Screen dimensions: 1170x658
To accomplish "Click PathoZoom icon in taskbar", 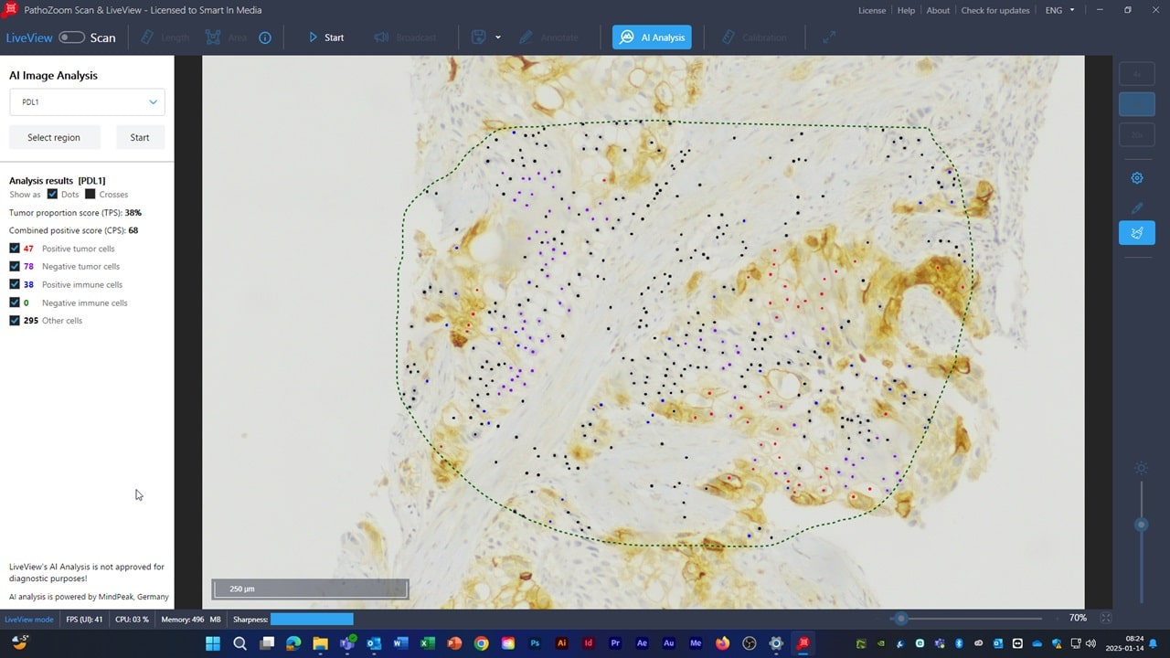I will click(x=803, y=643).
